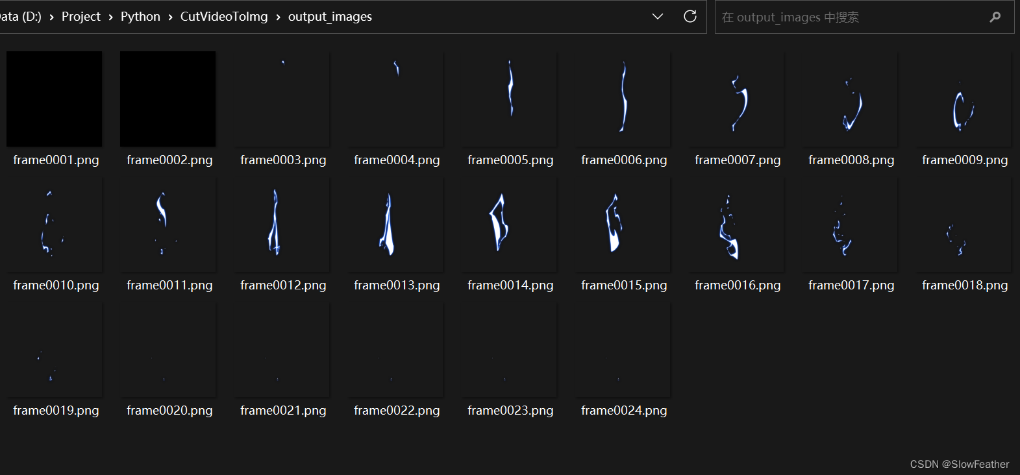
Task: Select the frame0008.png thumbnail
Action: [x=849, y=99]
